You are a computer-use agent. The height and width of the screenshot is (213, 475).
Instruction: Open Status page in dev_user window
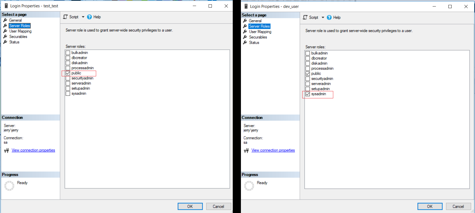click(254, 42)
